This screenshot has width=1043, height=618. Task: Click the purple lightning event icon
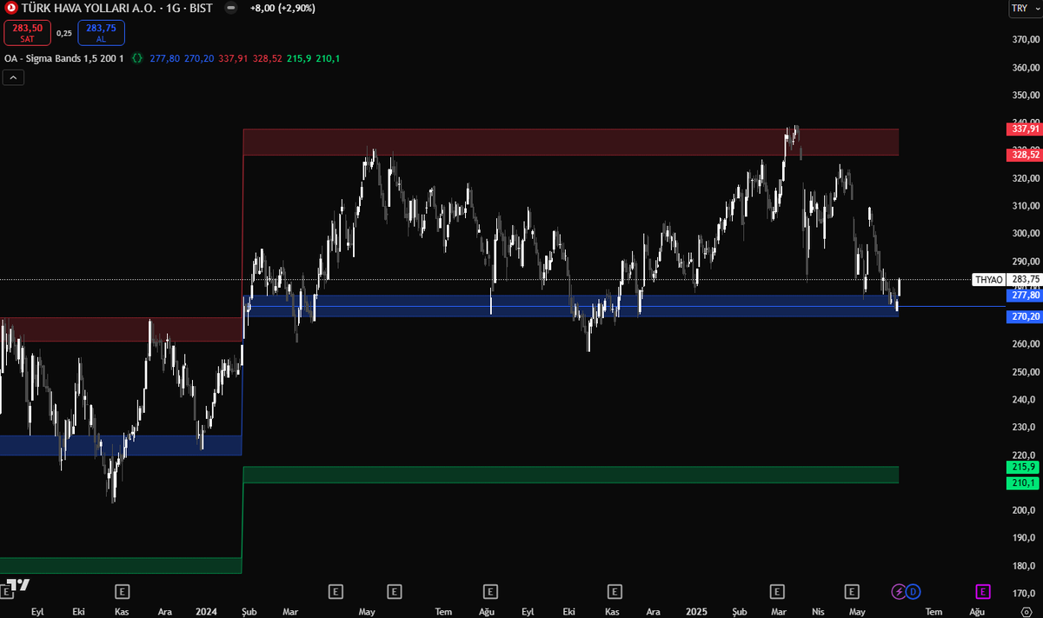pos(900,592)
